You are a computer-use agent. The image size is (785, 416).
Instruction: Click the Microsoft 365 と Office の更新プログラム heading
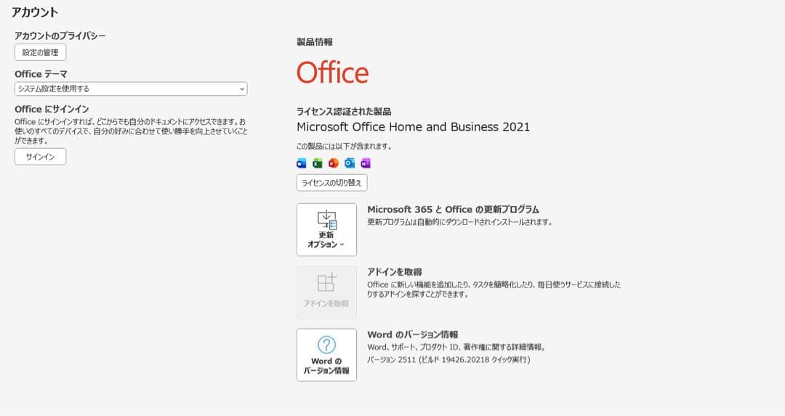click(x=453, y=210)
